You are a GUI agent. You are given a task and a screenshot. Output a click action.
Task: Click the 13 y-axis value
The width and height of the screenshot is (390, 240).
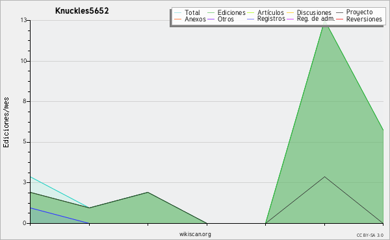point(23,20)
